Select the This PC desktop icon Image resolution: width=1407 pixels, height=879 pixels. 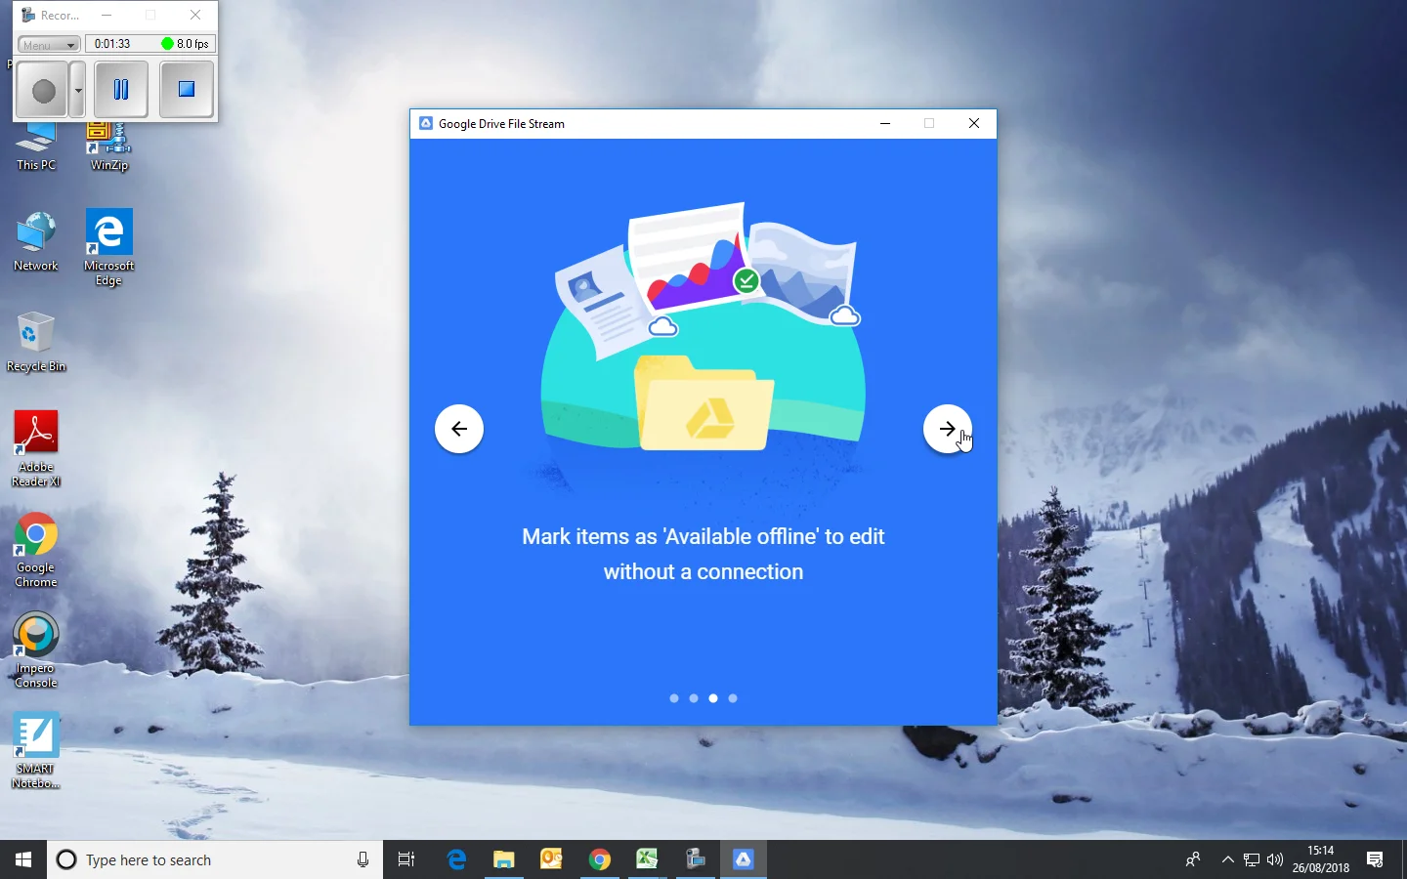coord(36,147)
